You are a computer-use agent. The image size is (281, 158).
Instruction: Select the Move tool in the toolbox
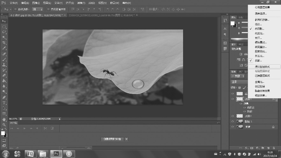point(4,21)
